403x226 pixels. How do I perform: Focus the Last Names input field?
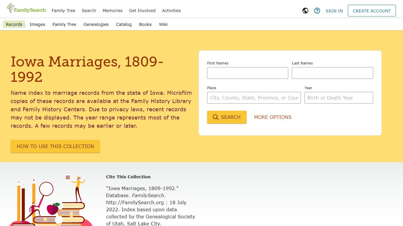[x=332, y=73]
